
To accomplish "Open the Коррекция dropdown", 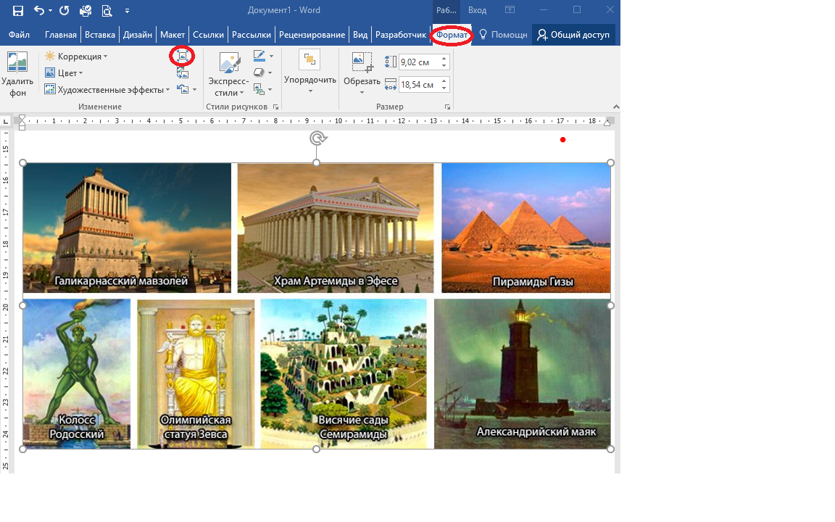I will pos(76,57).
